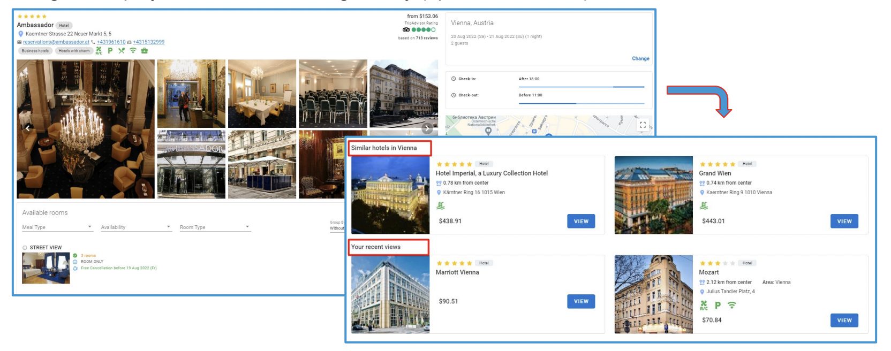Click the reservations@ambassador.at email link
891x351 pixels.
56,42
